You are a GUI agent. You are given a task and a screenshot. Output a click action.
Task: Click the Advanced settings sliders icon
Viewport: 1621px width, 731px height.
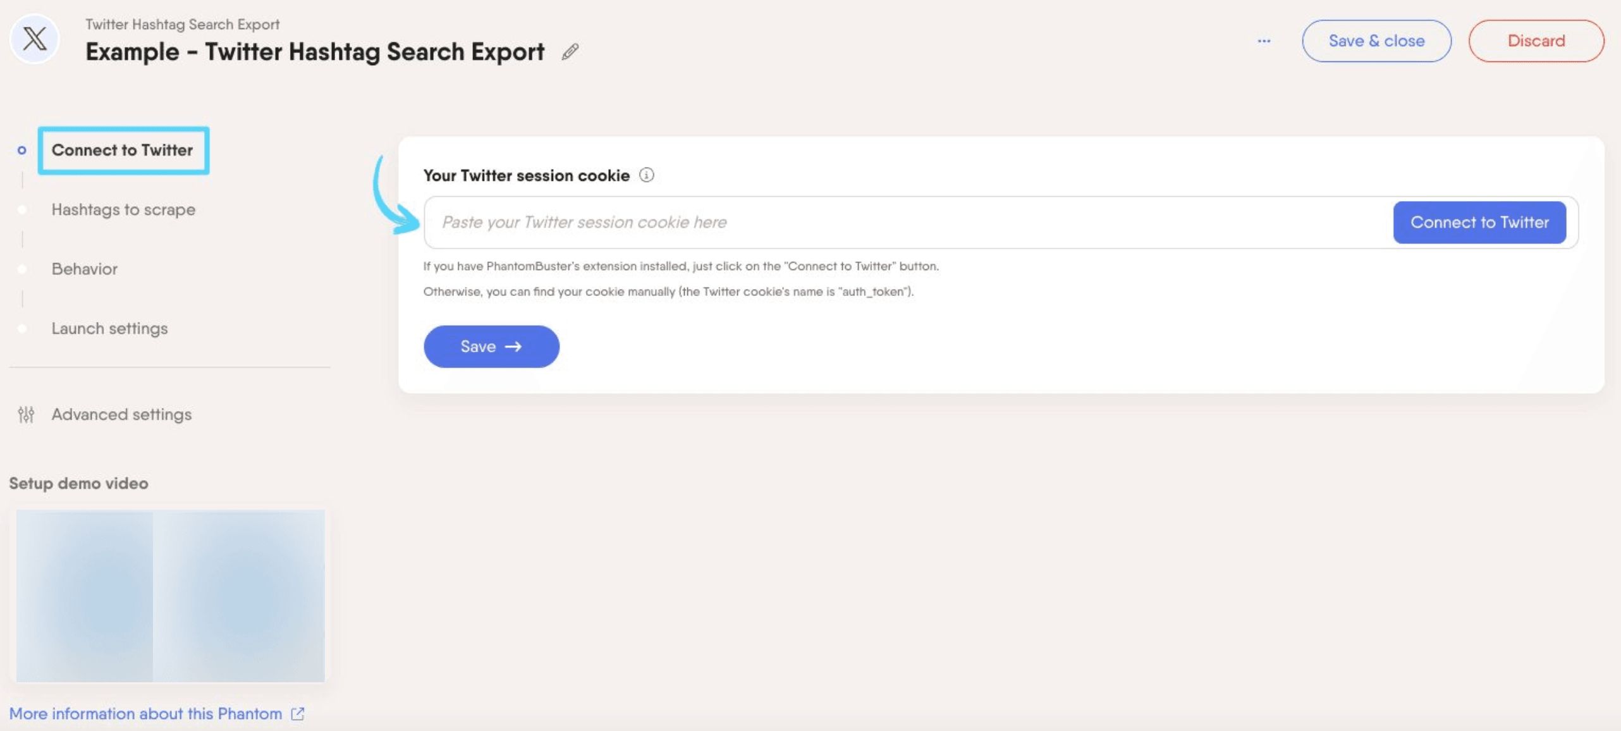click(26, 414)
